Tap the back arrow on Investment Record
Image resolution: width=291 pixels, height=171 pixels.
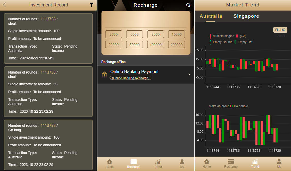point(5,5)
